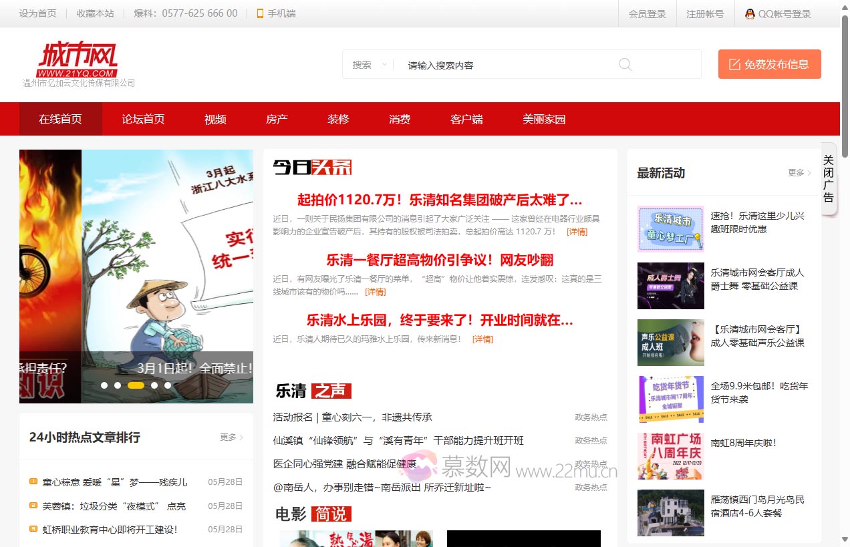Viewport: 850px width, 547px height.
Task: Select the fifth carousel indicator dot
Action: pyautogui.click(x=168, y=385)
